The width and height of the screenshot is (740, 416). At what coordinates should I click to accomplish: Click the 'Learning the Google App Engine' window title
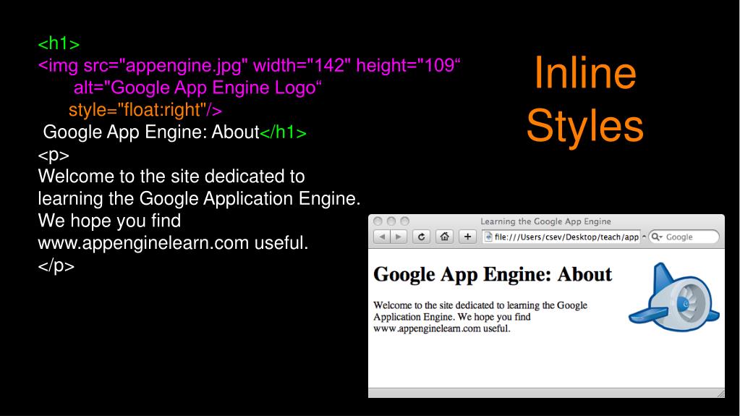[x=545, y=221]
